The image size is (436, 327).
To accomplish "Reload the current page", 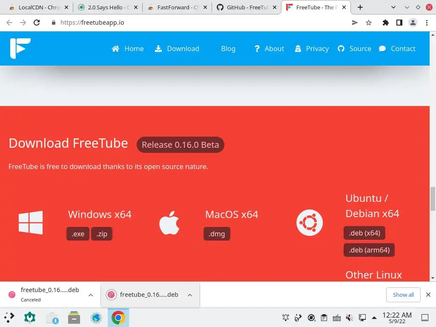I will point(37,23).
